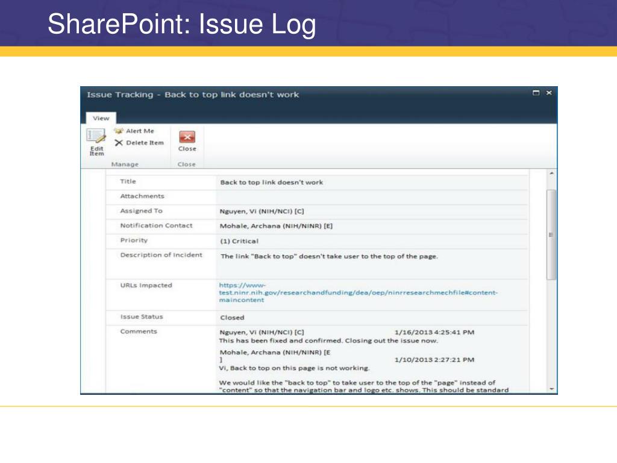Click Notification Contact value 'Mohale, Archana (NIH/NINR) [E]'
Screen dimensions: 617x463
tap(276, 226)
